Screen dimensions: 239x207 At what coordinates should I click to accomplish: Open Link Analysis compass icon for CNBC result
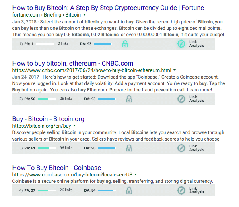[181, 99]
